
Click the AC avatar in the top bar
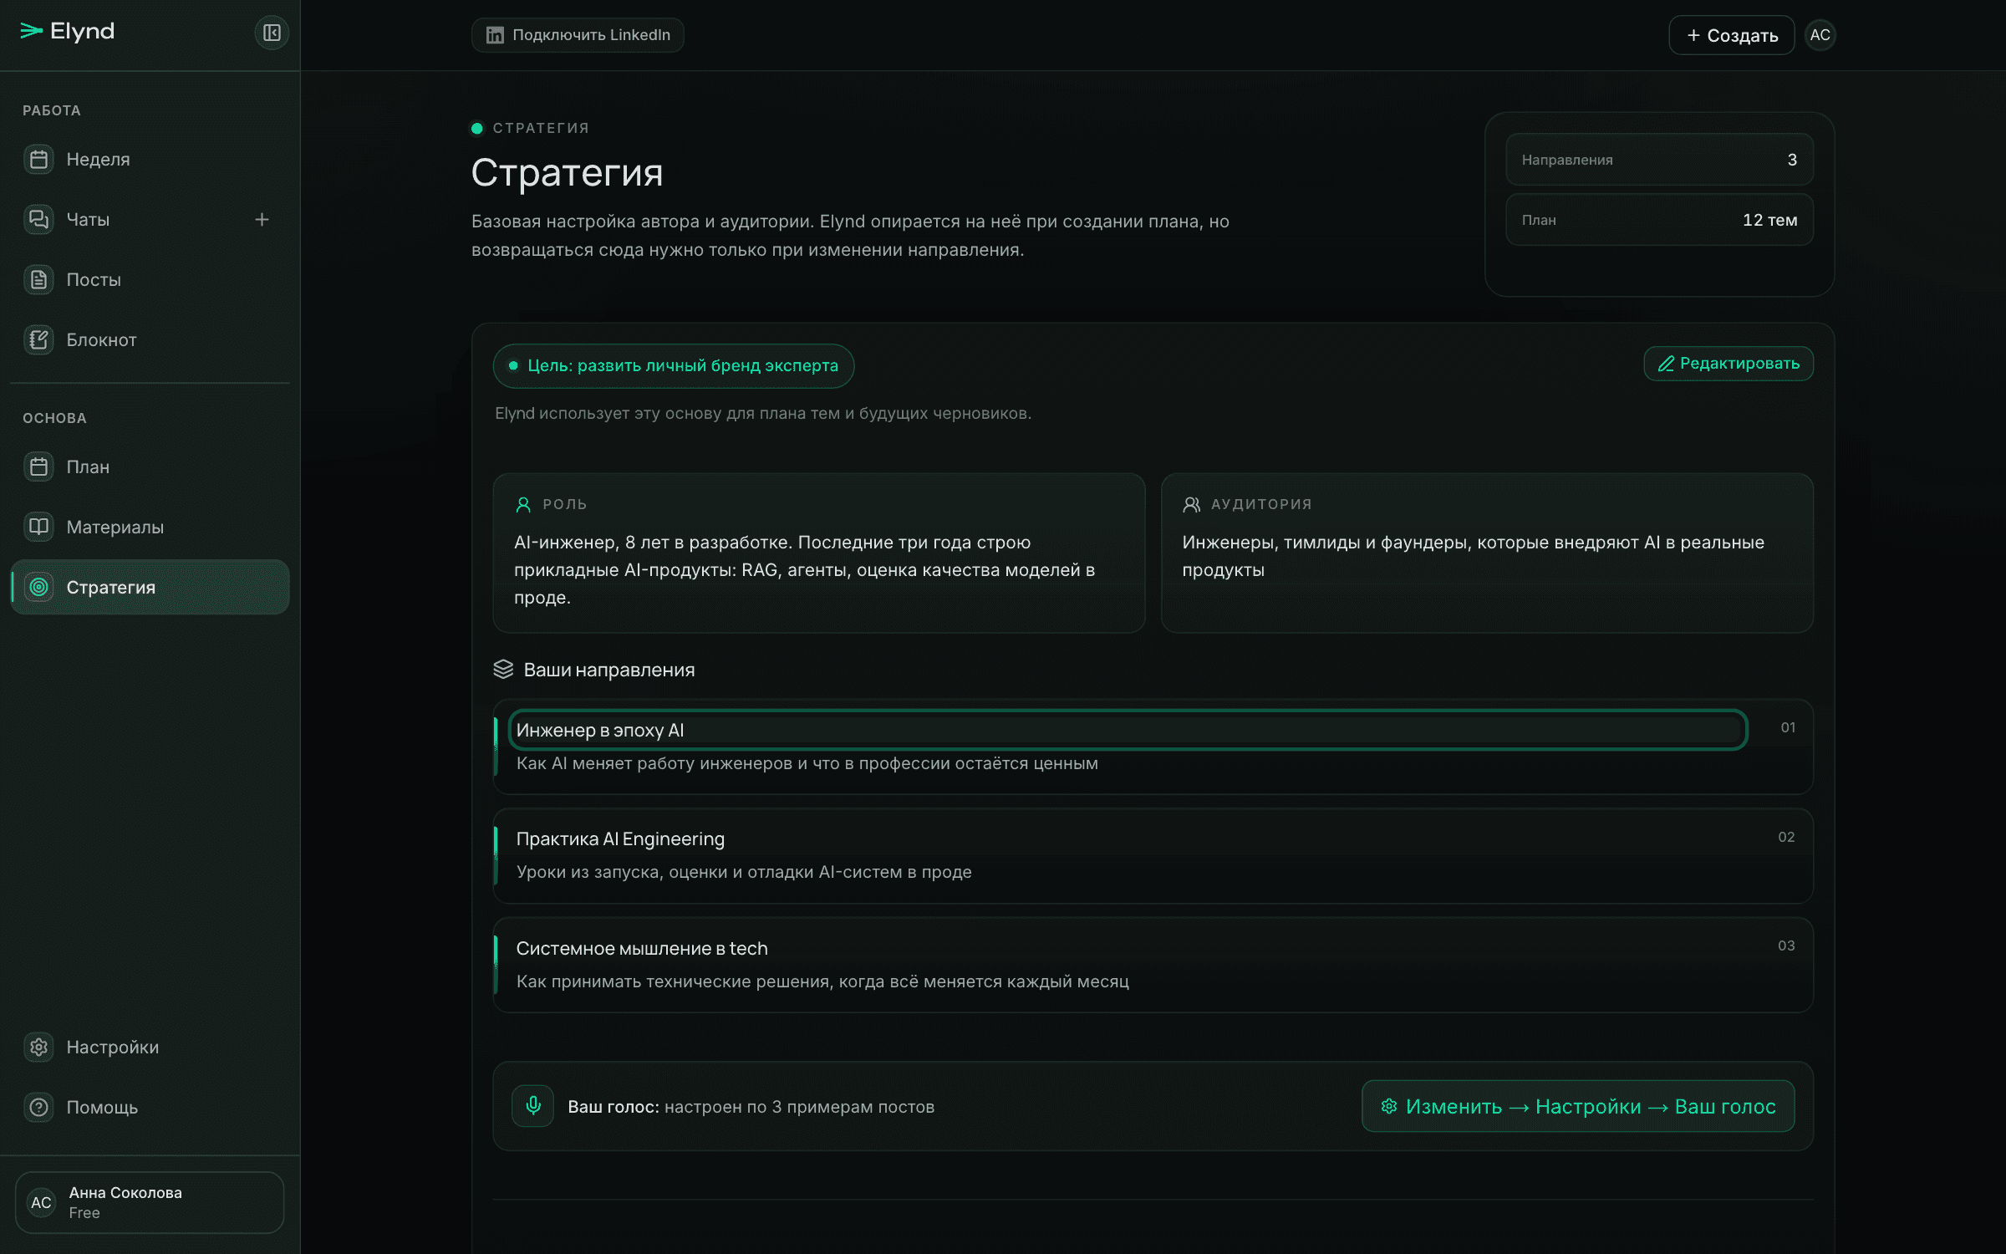[1820, 35]
